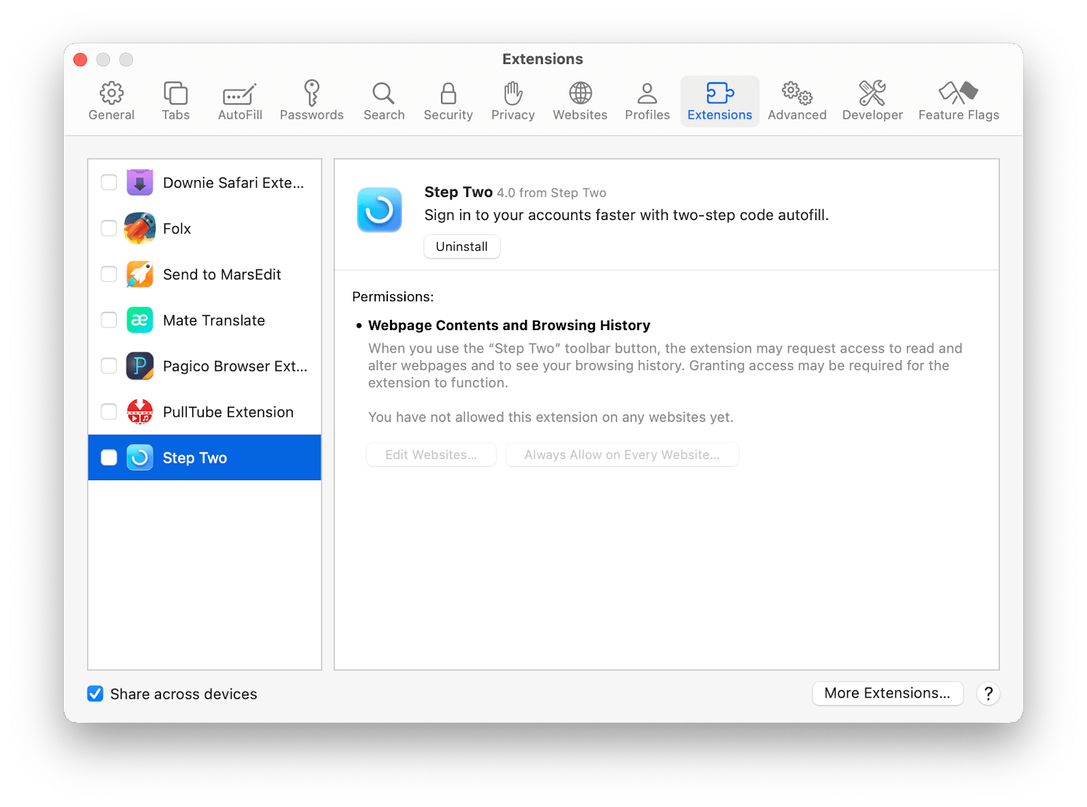Enable the PullTube Extension checkbox
This screenshot has height=807, width=1087.
tap(109, 412)
